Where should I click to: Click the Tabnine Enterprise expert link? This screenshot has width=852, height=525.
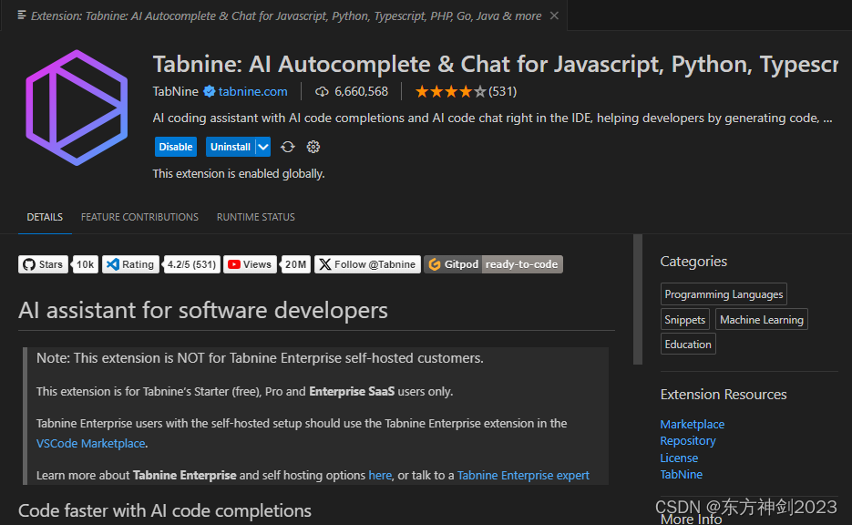523,475
